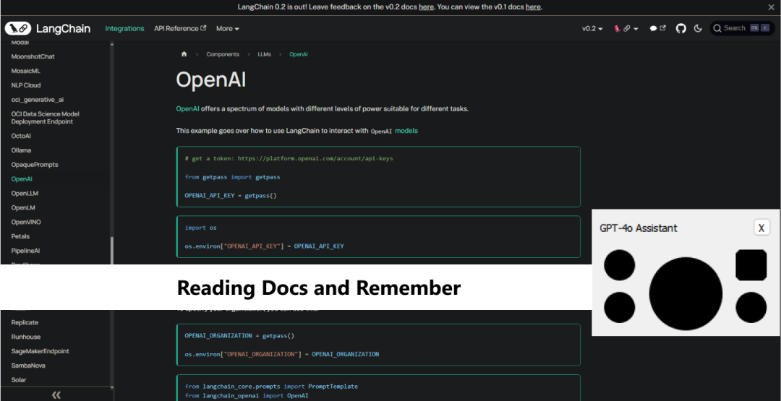The height and width of the screenshot is (401, 781).
Task: Click sidebar scrollbar down arrow
Action: [x=111, y=387]
